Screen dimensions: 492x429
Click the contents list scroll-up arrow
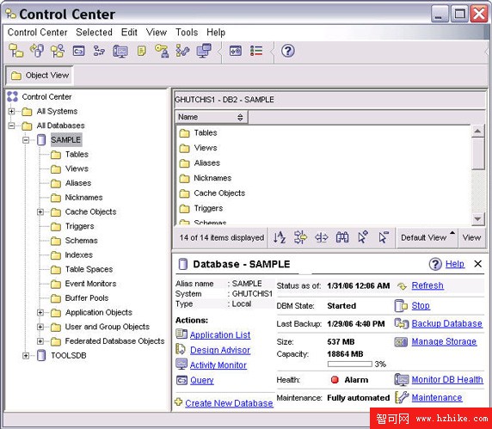477,131
